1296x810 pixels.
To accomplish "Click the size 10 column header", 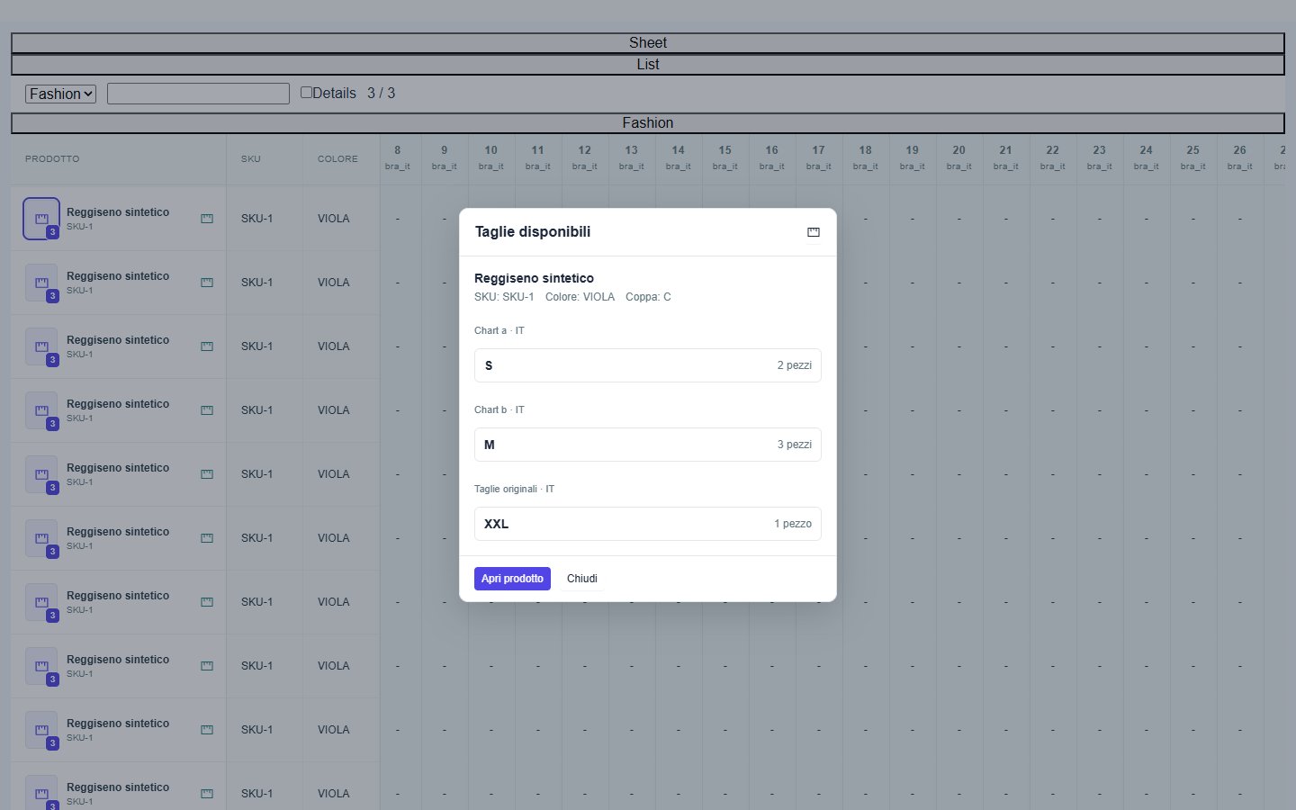I will click(x=491, y=157).
